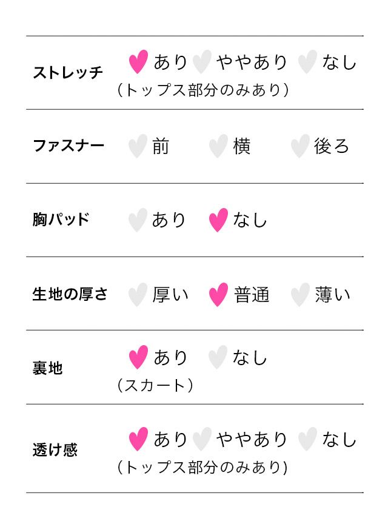Click gray heart beside ストレッチ なし
The width and height of the screenshot is (388, 518).
pyautogui.click(x=307, y=62)
